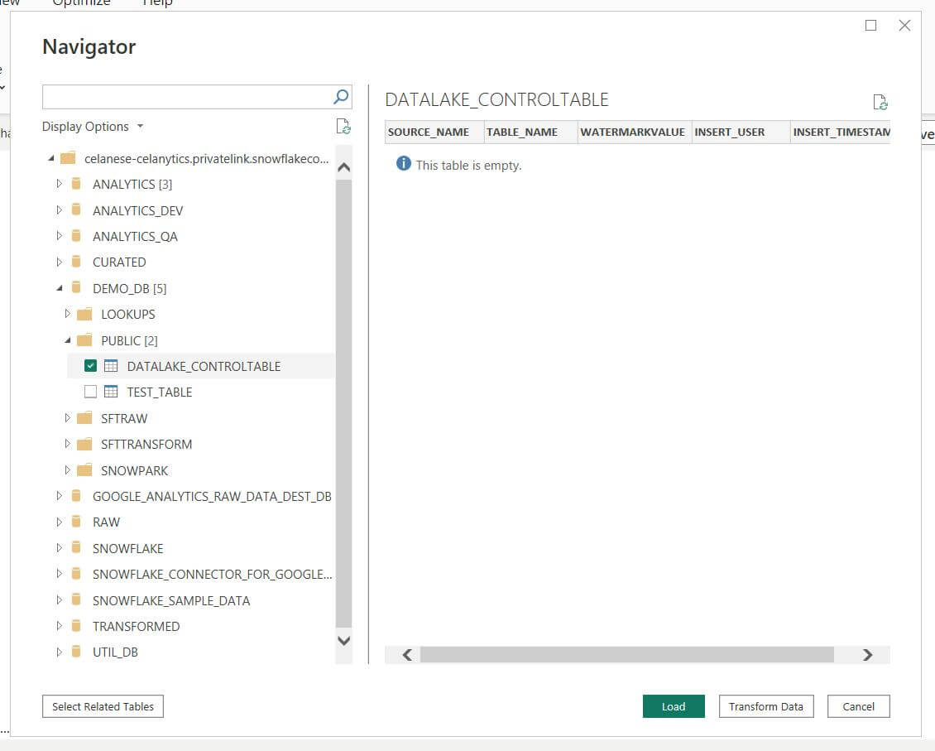This screenshot has width=935, height=751.
Task: Click the CURATED database icon
Action: [x=76, y=262]
